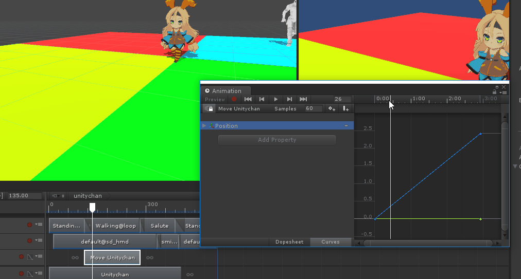This screenshot has width=521, height=279.
Task: Click the Position transform axes icon
Action: [x=211, y=126]
